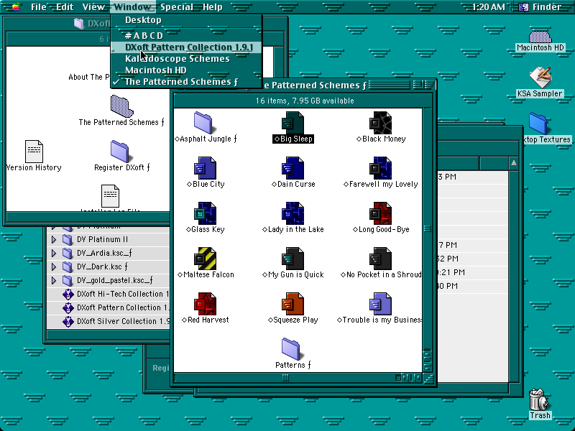This screenshot has width=575, height=431.
Task: Open the Edit menu
Action: (x=65, y=7)
